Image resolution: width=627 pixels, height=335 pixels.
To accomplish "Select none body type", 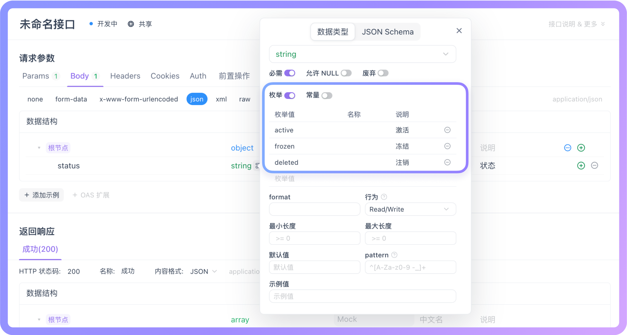I will click(x=35, y=99).
